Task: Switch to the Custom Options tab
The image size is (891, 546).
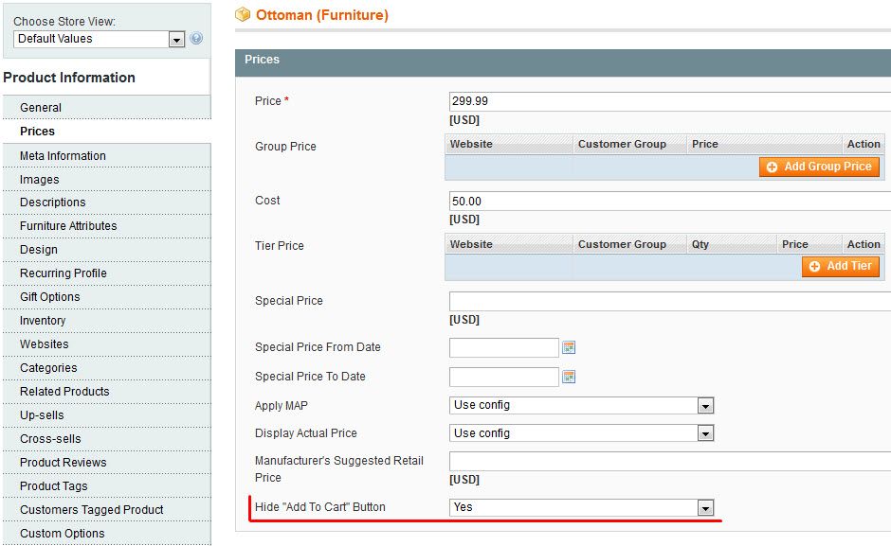Action: coord(63,534)
